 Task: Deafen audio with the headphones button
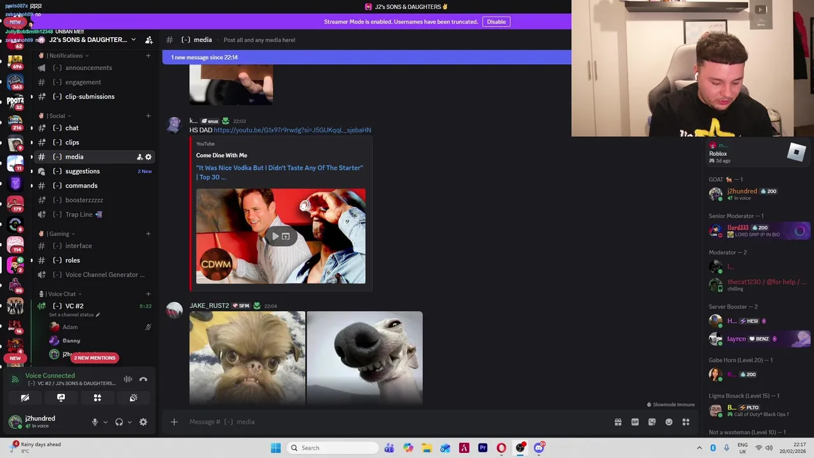119,422
